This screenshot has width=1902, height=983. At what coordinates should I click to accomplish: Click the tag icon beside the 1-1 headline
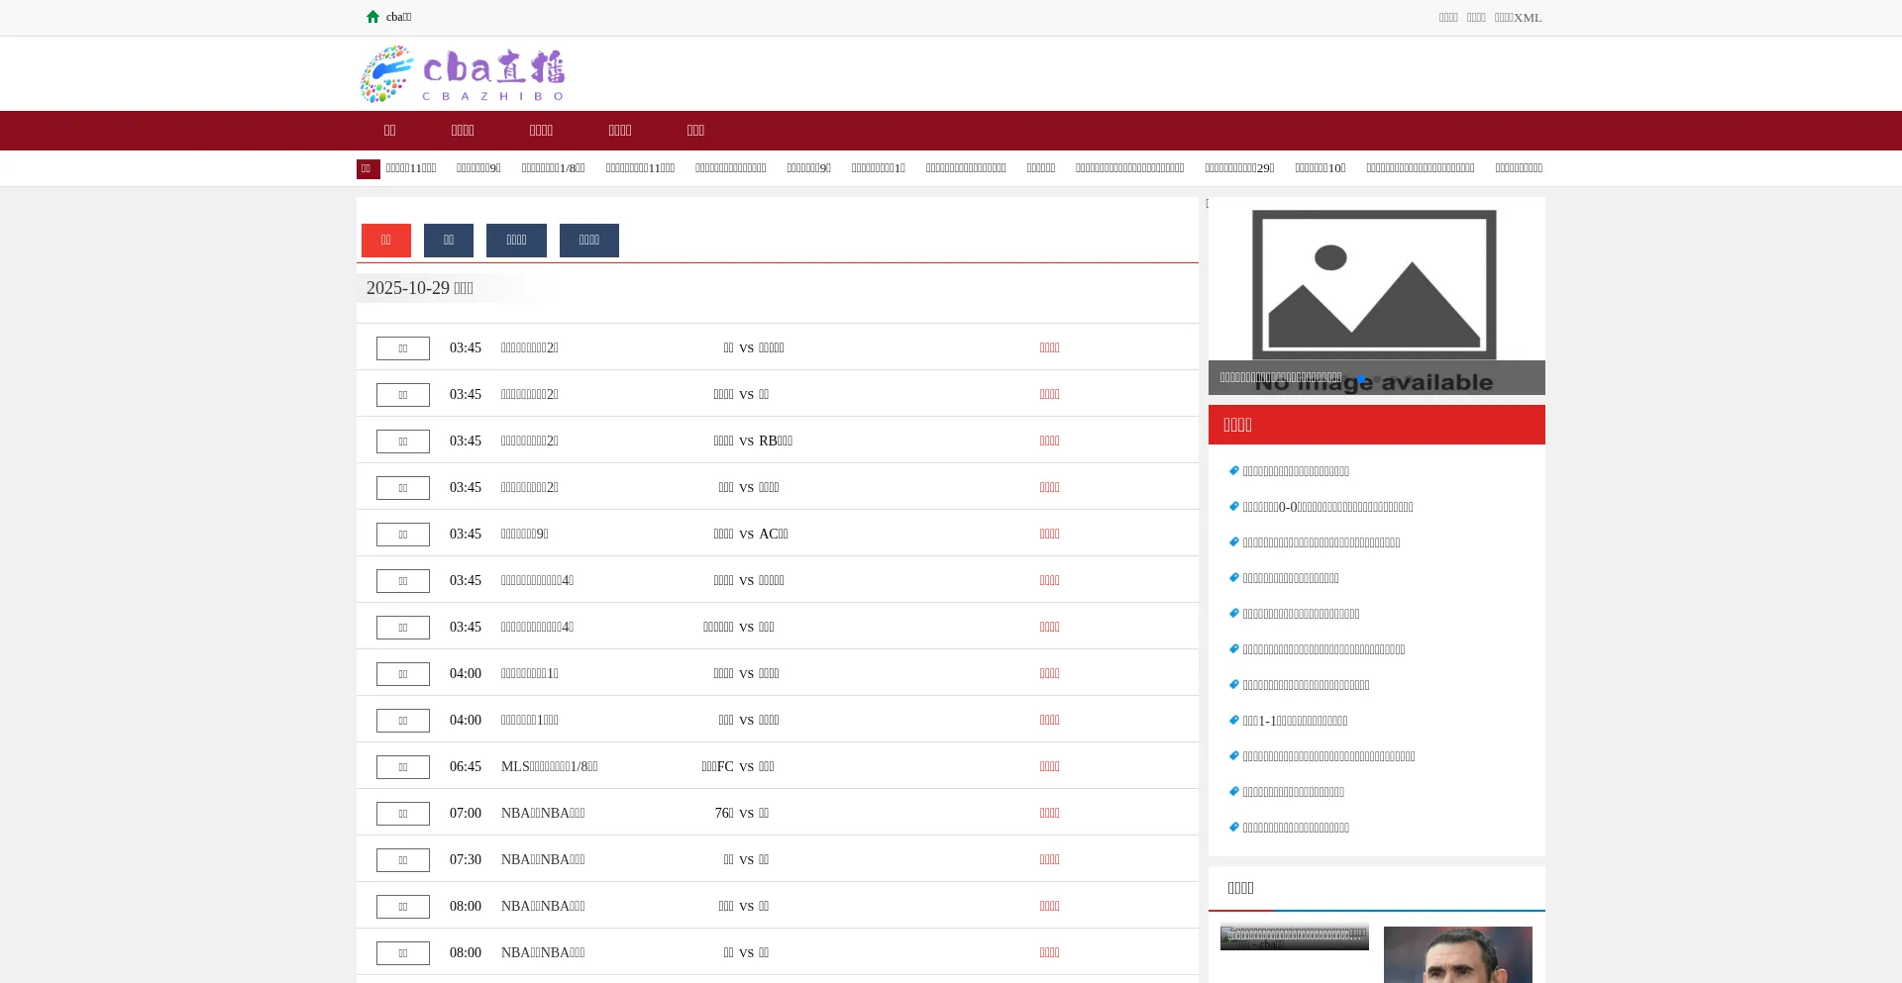(x=1234, y=721)
